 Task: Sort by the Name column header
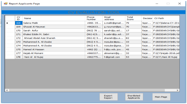(54, 18)
